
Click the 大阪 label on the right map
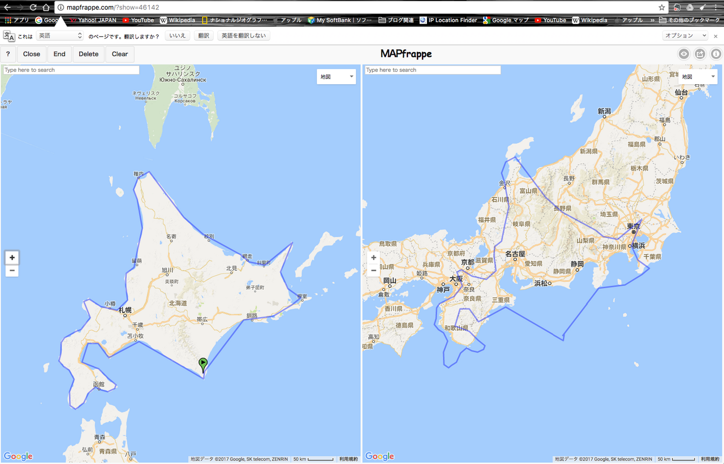pos(456,279)
